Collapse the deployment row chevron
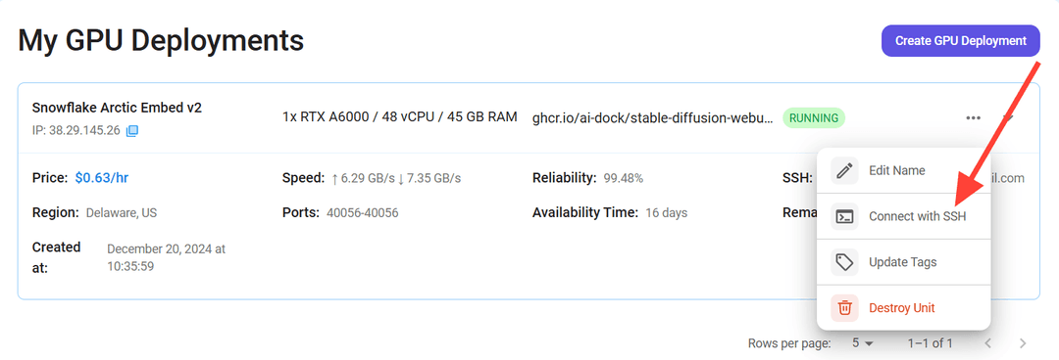 click(x=1008, y=118)
